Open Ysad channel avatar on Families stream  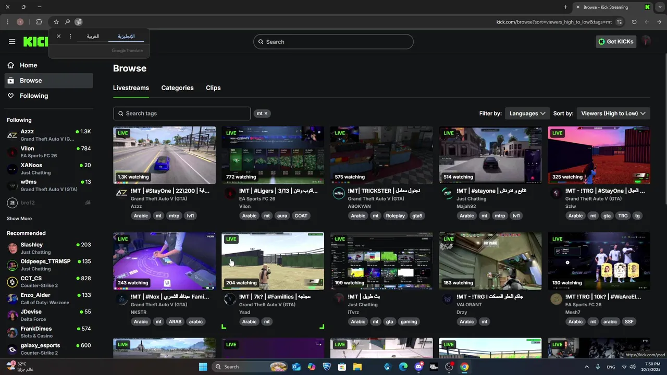click(230, 299)
